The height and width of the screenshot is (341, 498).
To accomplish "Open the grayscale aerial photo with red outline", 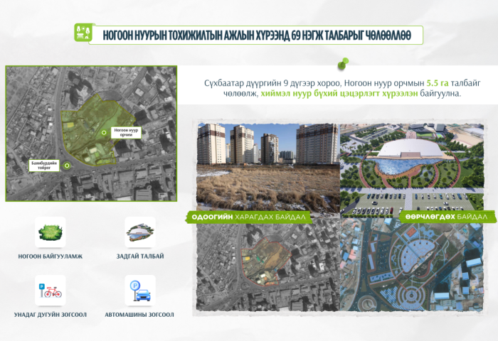I will (x=267, y=266).
